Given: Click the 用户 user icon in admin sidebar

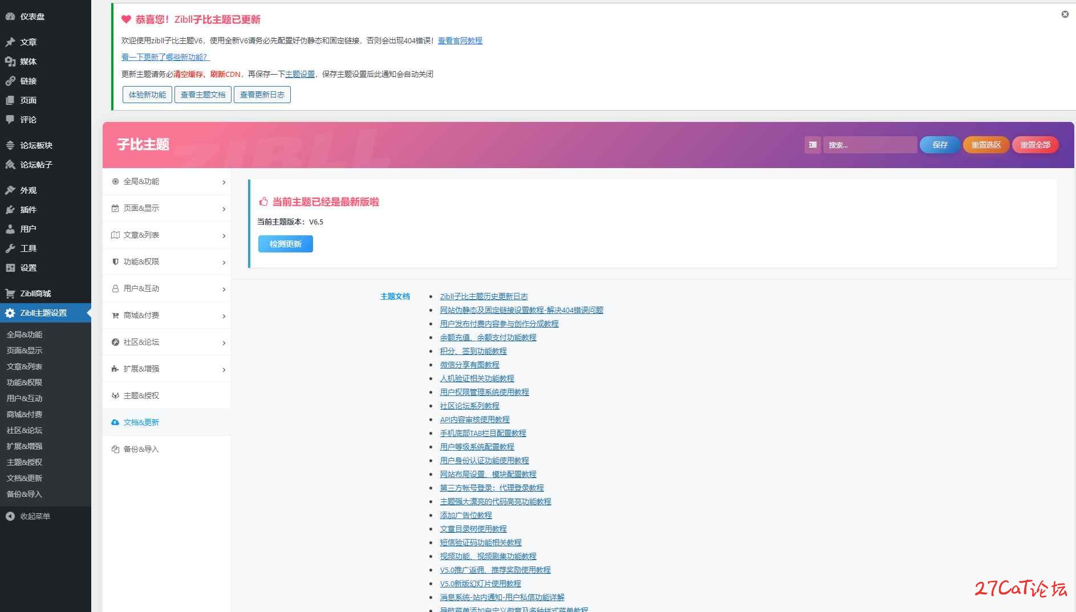Looking at the screenshot, I should point(10,229).
